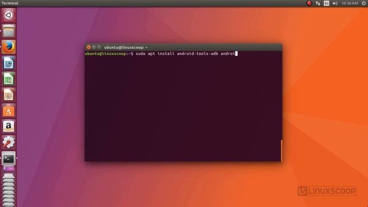Viewport: 368px width, 207px height.
Task: Select the Terminal icon in launcher
Action: pos(9,158)
